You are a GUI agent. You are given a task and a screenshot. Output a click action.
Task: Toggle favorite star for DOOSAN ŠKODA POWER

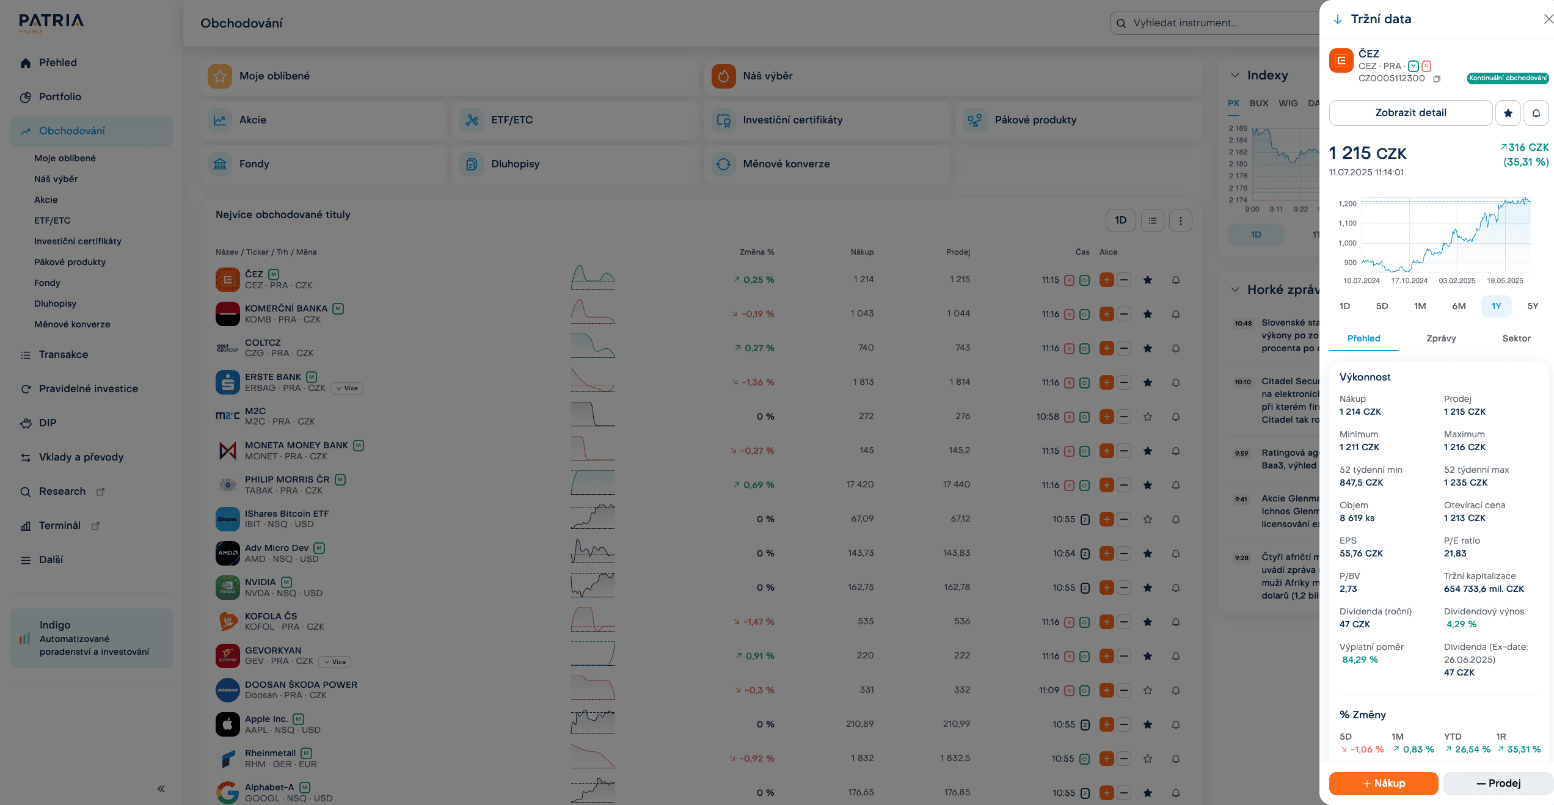click(1147, 690)
